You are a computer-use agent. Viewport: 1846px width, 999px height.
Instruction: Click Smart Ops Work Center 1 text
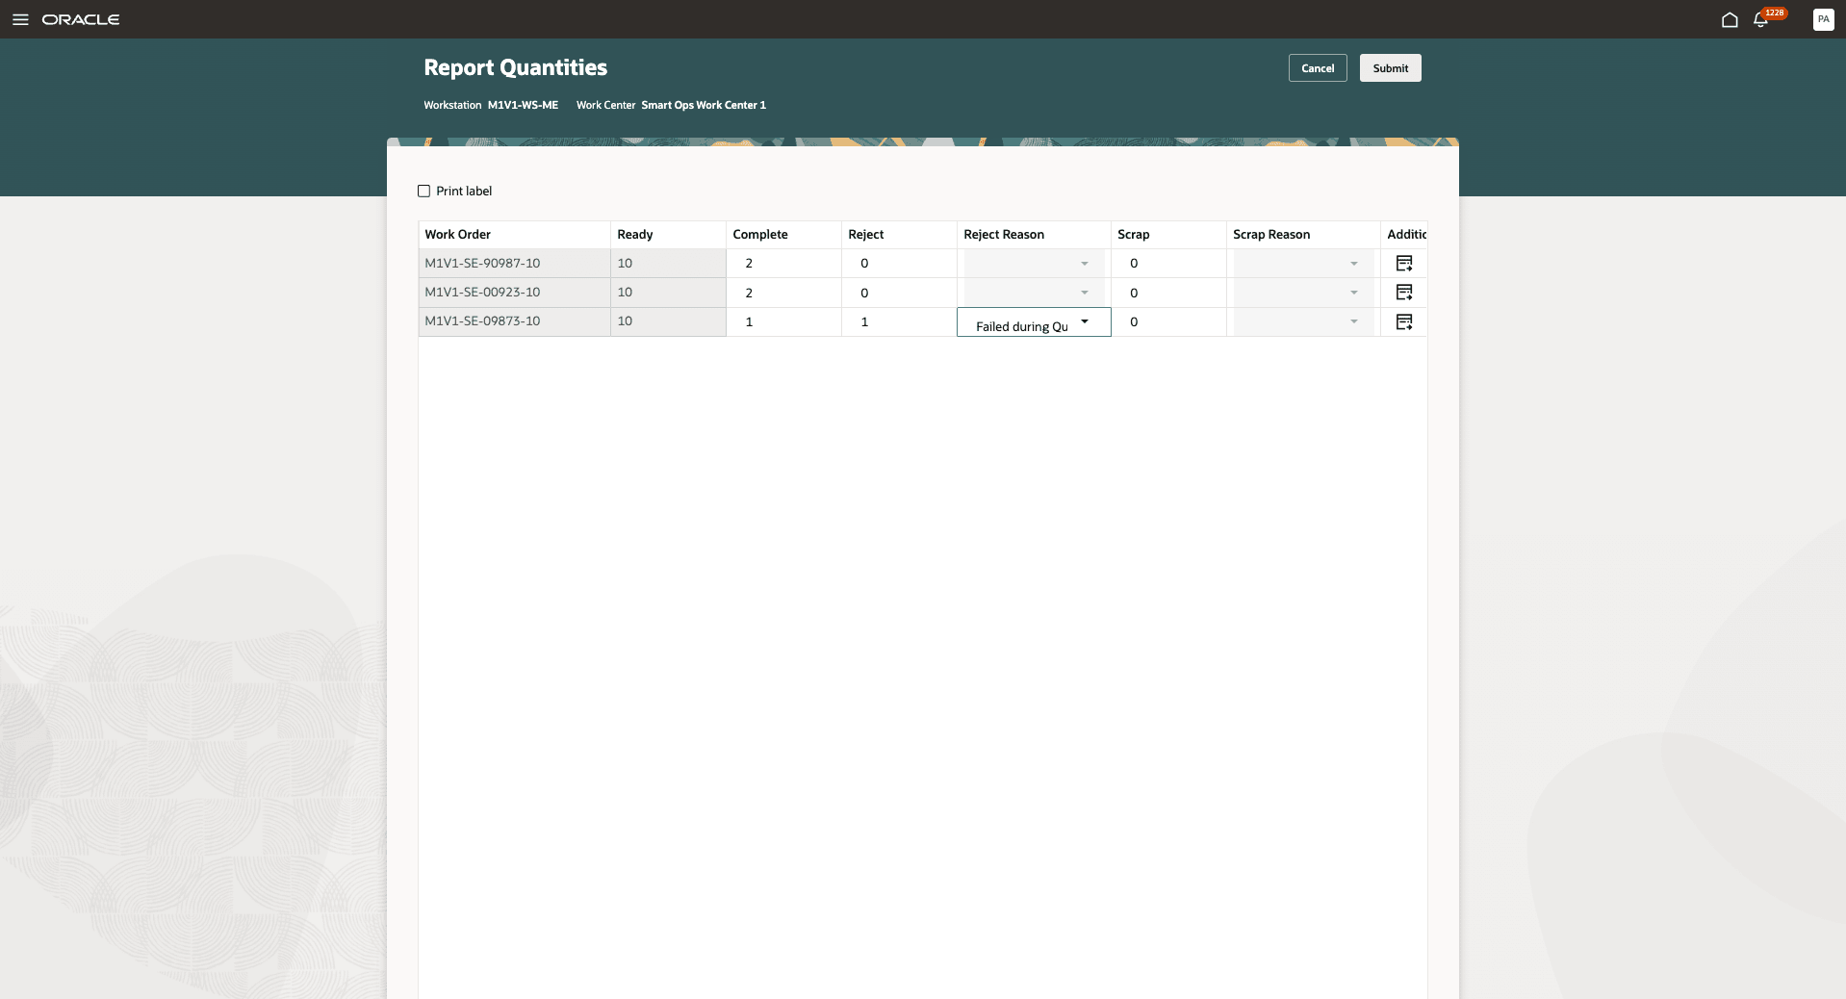pyautogui.click(x=704, y=105)
